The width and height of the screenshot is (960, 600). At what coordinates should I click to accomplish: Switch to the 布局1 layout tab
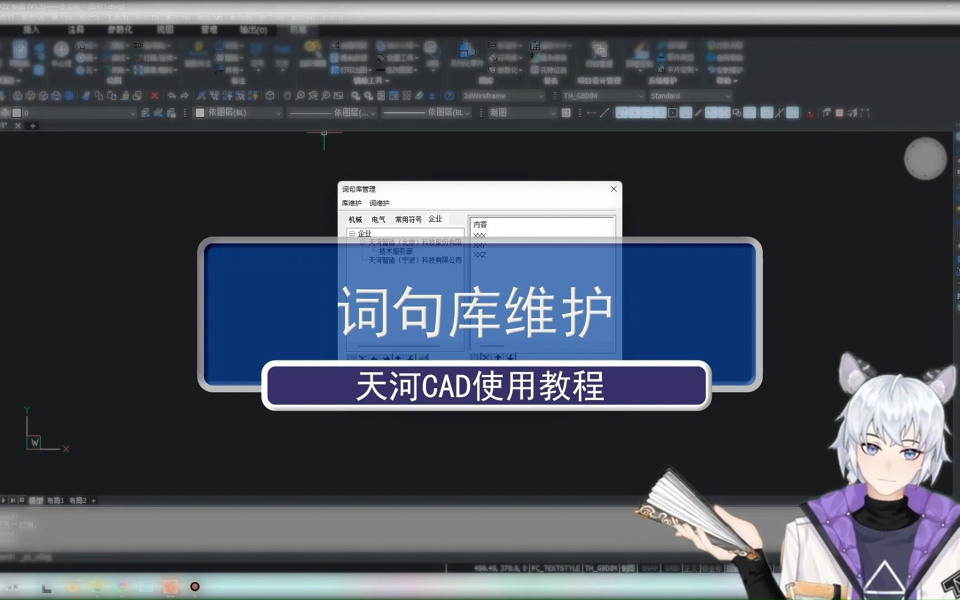coord(56,501)
